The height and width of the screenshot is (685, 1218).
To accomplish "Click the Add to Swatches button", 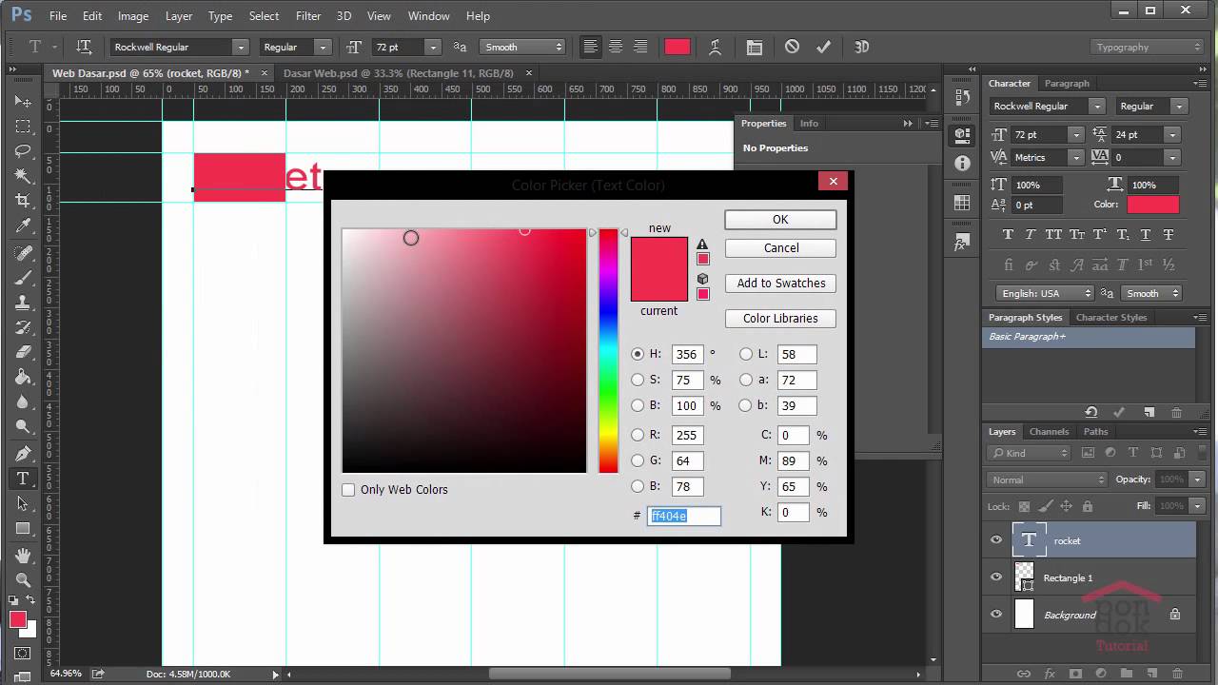I will point(780,284).
